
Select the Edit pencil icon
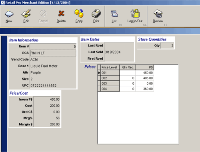coord(26,14)
